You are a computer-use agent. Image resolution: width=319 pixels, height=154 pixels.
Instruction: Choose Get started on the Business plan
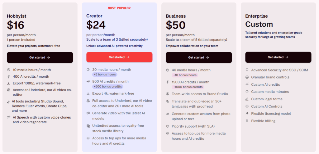pos(199,57)
